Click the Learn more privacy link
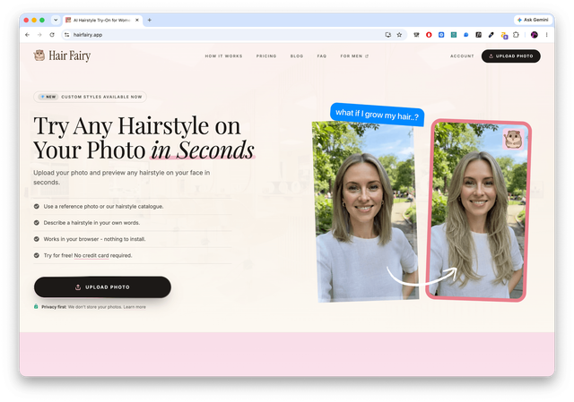 tap(135, 307)
